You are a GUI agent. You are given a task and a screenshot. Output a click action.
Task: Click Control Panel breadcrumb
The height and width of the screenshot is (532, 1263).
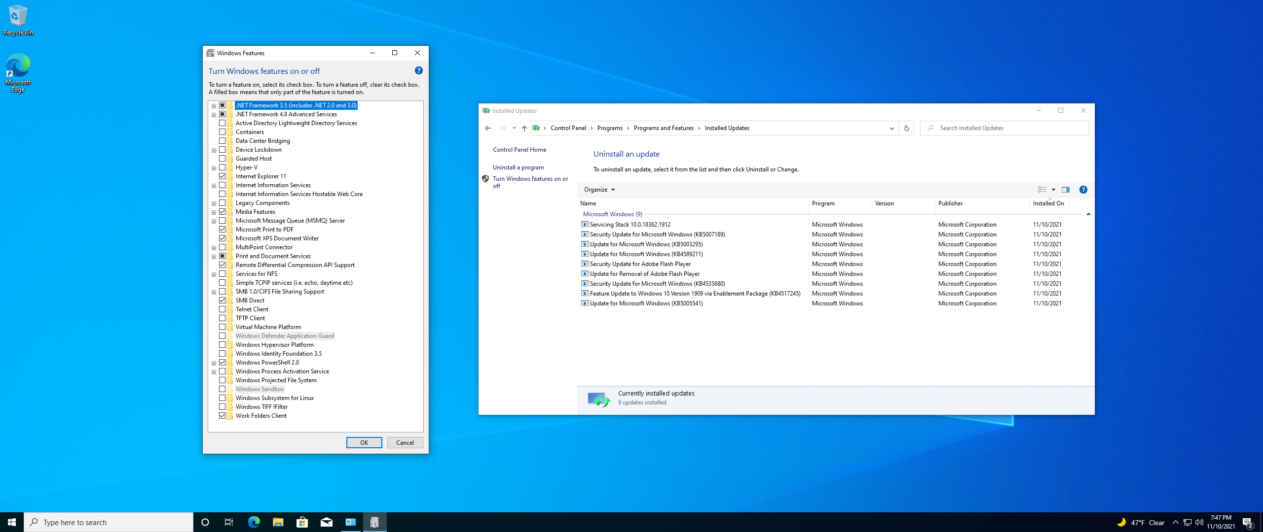click(x=568, y=128)
